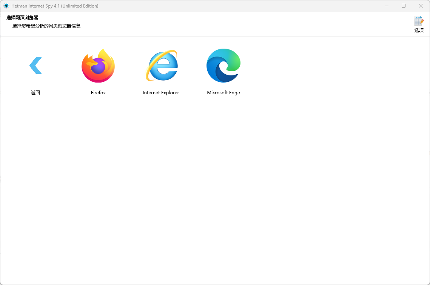Click the Microsoft Edge label text
The height and width of the screenshot is (285, 430).
pyautogui.click(x=223, y=92)
